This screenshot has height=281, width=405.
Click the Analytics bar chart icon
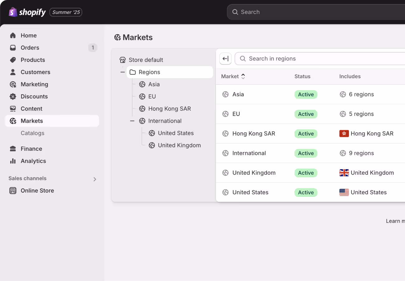13,161
